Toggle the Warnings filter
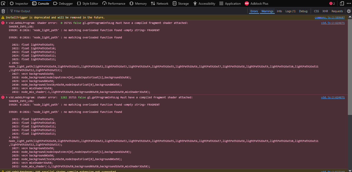This screenshot has height=172, width=352. 267,11
